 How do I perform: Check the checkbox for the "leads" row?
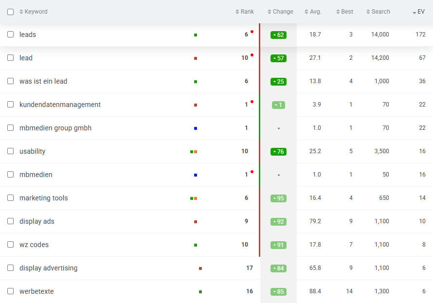10,35
